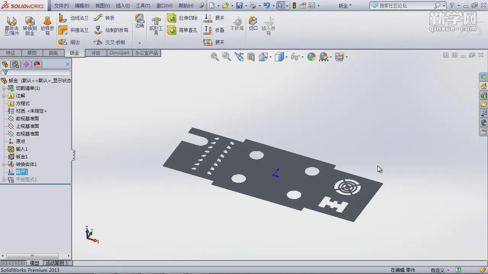Click the 插入折弯 insert bends tool
Screen dimensions: 488x274
(x=268, y=26)
